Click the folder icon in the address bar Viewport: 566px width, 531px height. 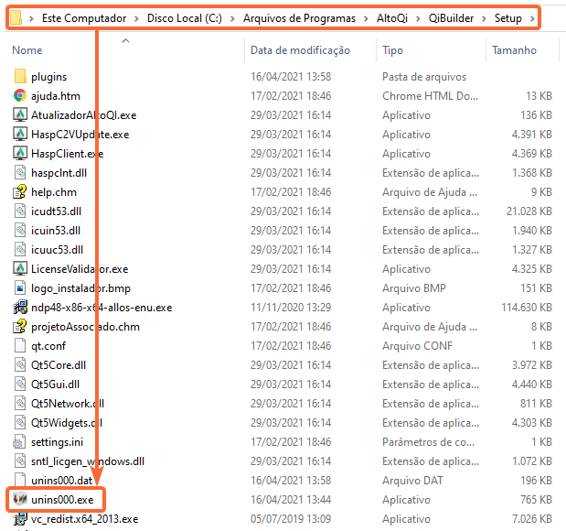(x=16, y=17)
